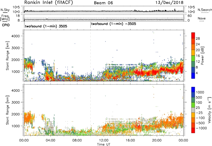Click the '1000' velocity colorbar tick

[200, 92]
